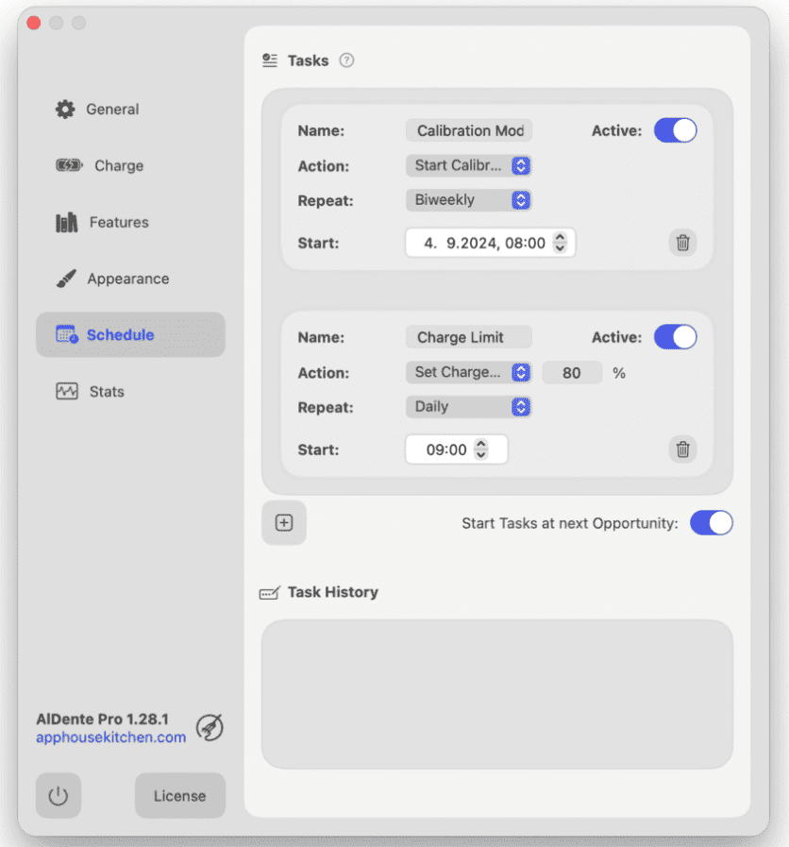
Task: Open the Set Charge... action dropdown
Action: (468, 372)
